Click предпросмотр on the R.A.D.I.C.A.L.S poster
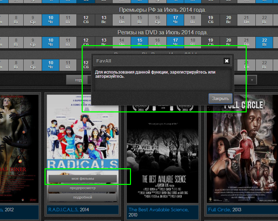Screen dimensions: 278x221 click(x=83, y=188)
